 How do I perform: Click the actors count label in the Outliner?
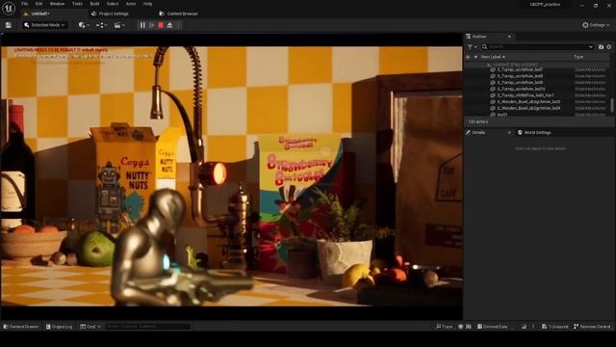coord(477,122)
